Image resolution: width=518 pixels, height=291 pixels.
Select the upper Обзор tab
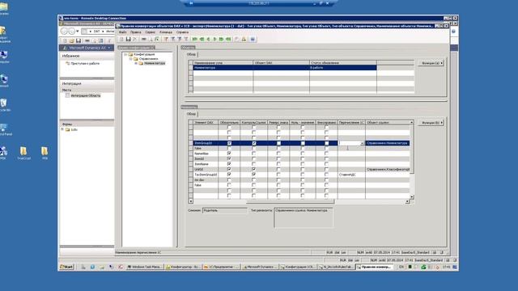coord(191,54)
